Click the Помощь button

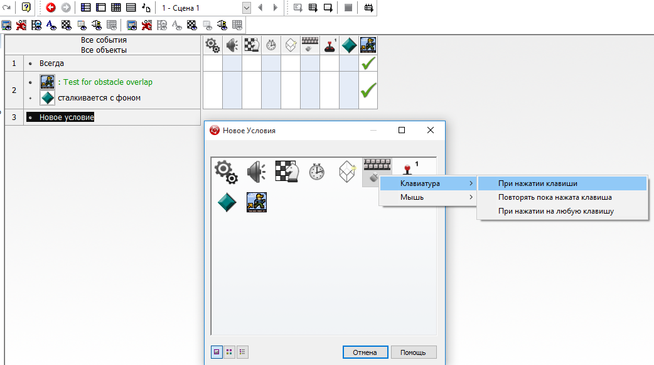pos(413,352)
